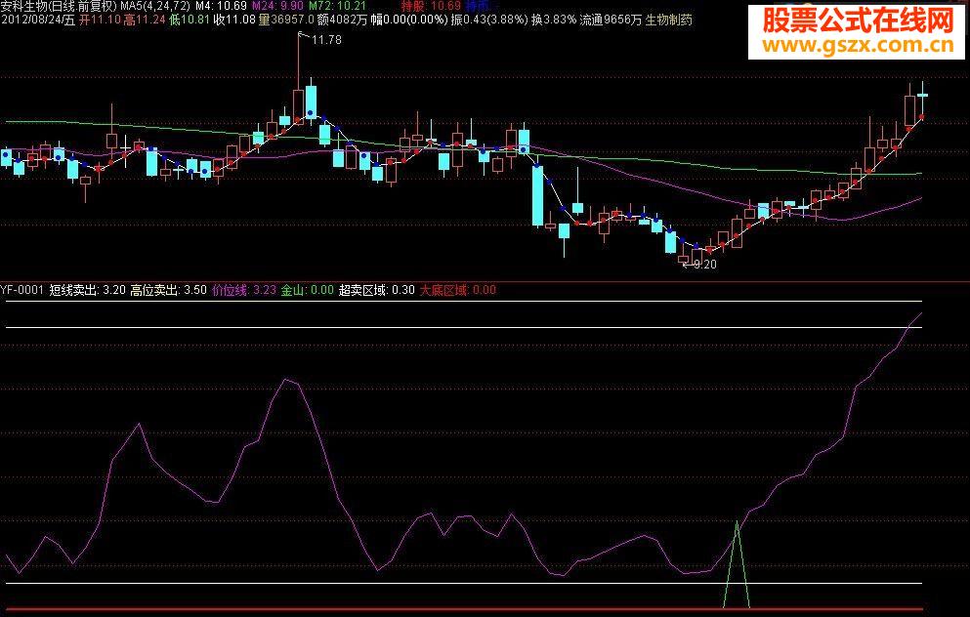The height and width of the screenshot is (617, 970).
Task: Click the YF-0001 indicator name
Action: coord(22,290)
